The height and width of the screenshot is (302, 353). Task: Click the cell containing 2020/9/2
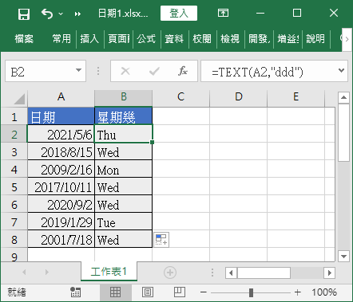(61, 204)
